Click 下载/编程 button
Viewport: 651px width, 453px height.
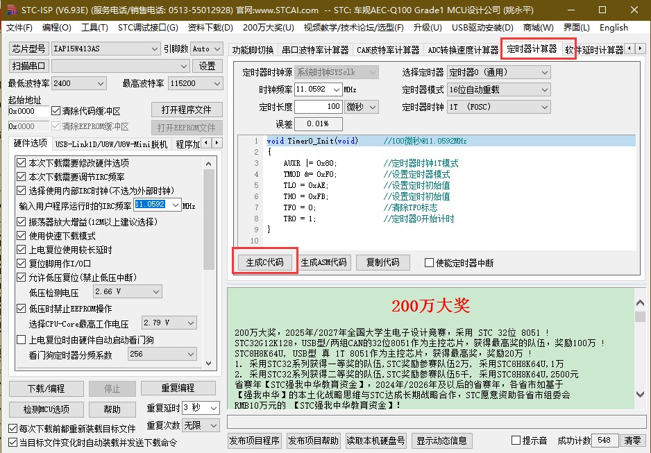(x=46, y=388)
